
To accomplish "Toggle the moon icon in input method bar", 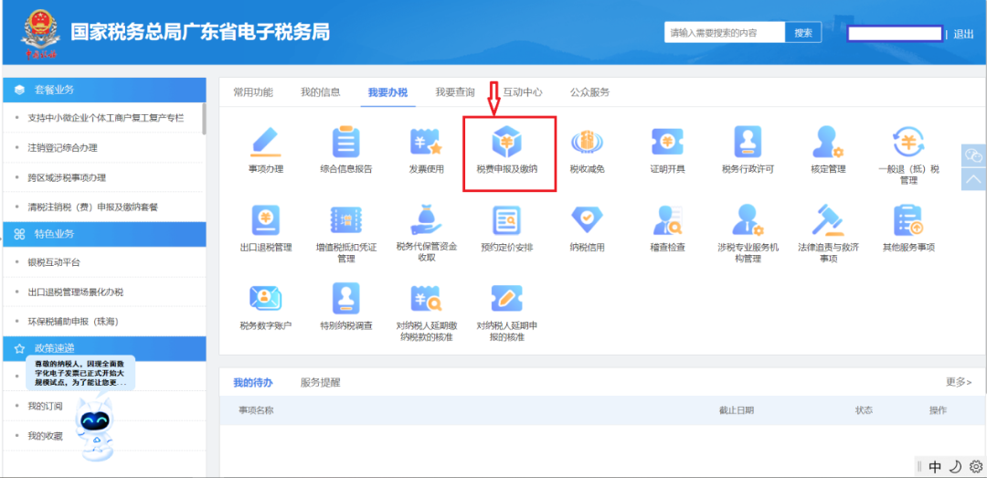I will pyautogui.click(x=956, y=466).
